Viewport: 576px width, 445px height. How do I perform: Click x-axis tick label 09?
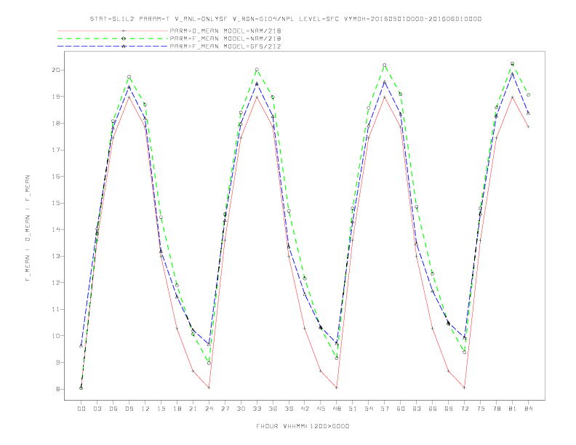[x=129, y=409]
